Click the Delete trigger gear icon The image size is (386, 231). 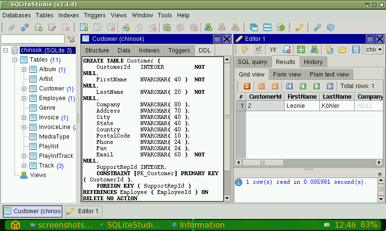(x=194, y=27)
